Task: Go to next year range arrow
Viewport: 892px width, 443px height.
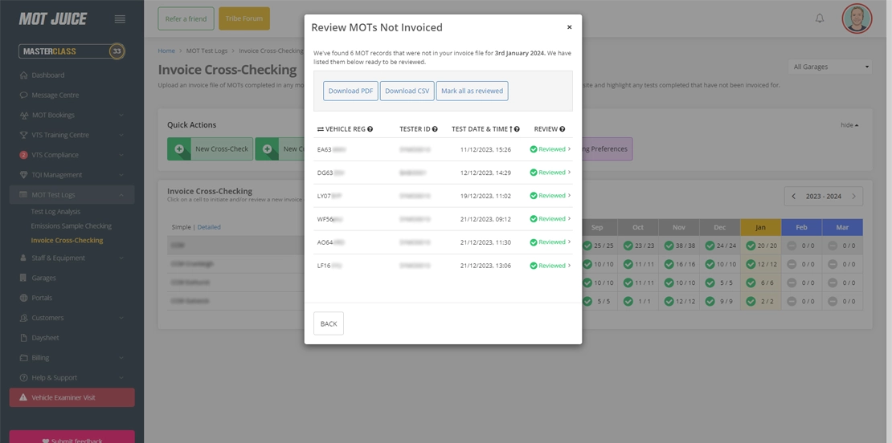Action: (x=853, y=197)
